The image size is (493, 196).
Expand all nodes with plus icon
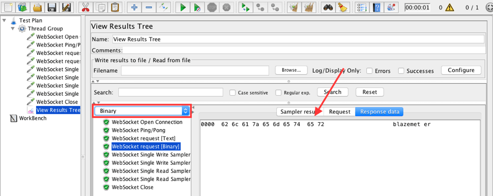(134, 7)
